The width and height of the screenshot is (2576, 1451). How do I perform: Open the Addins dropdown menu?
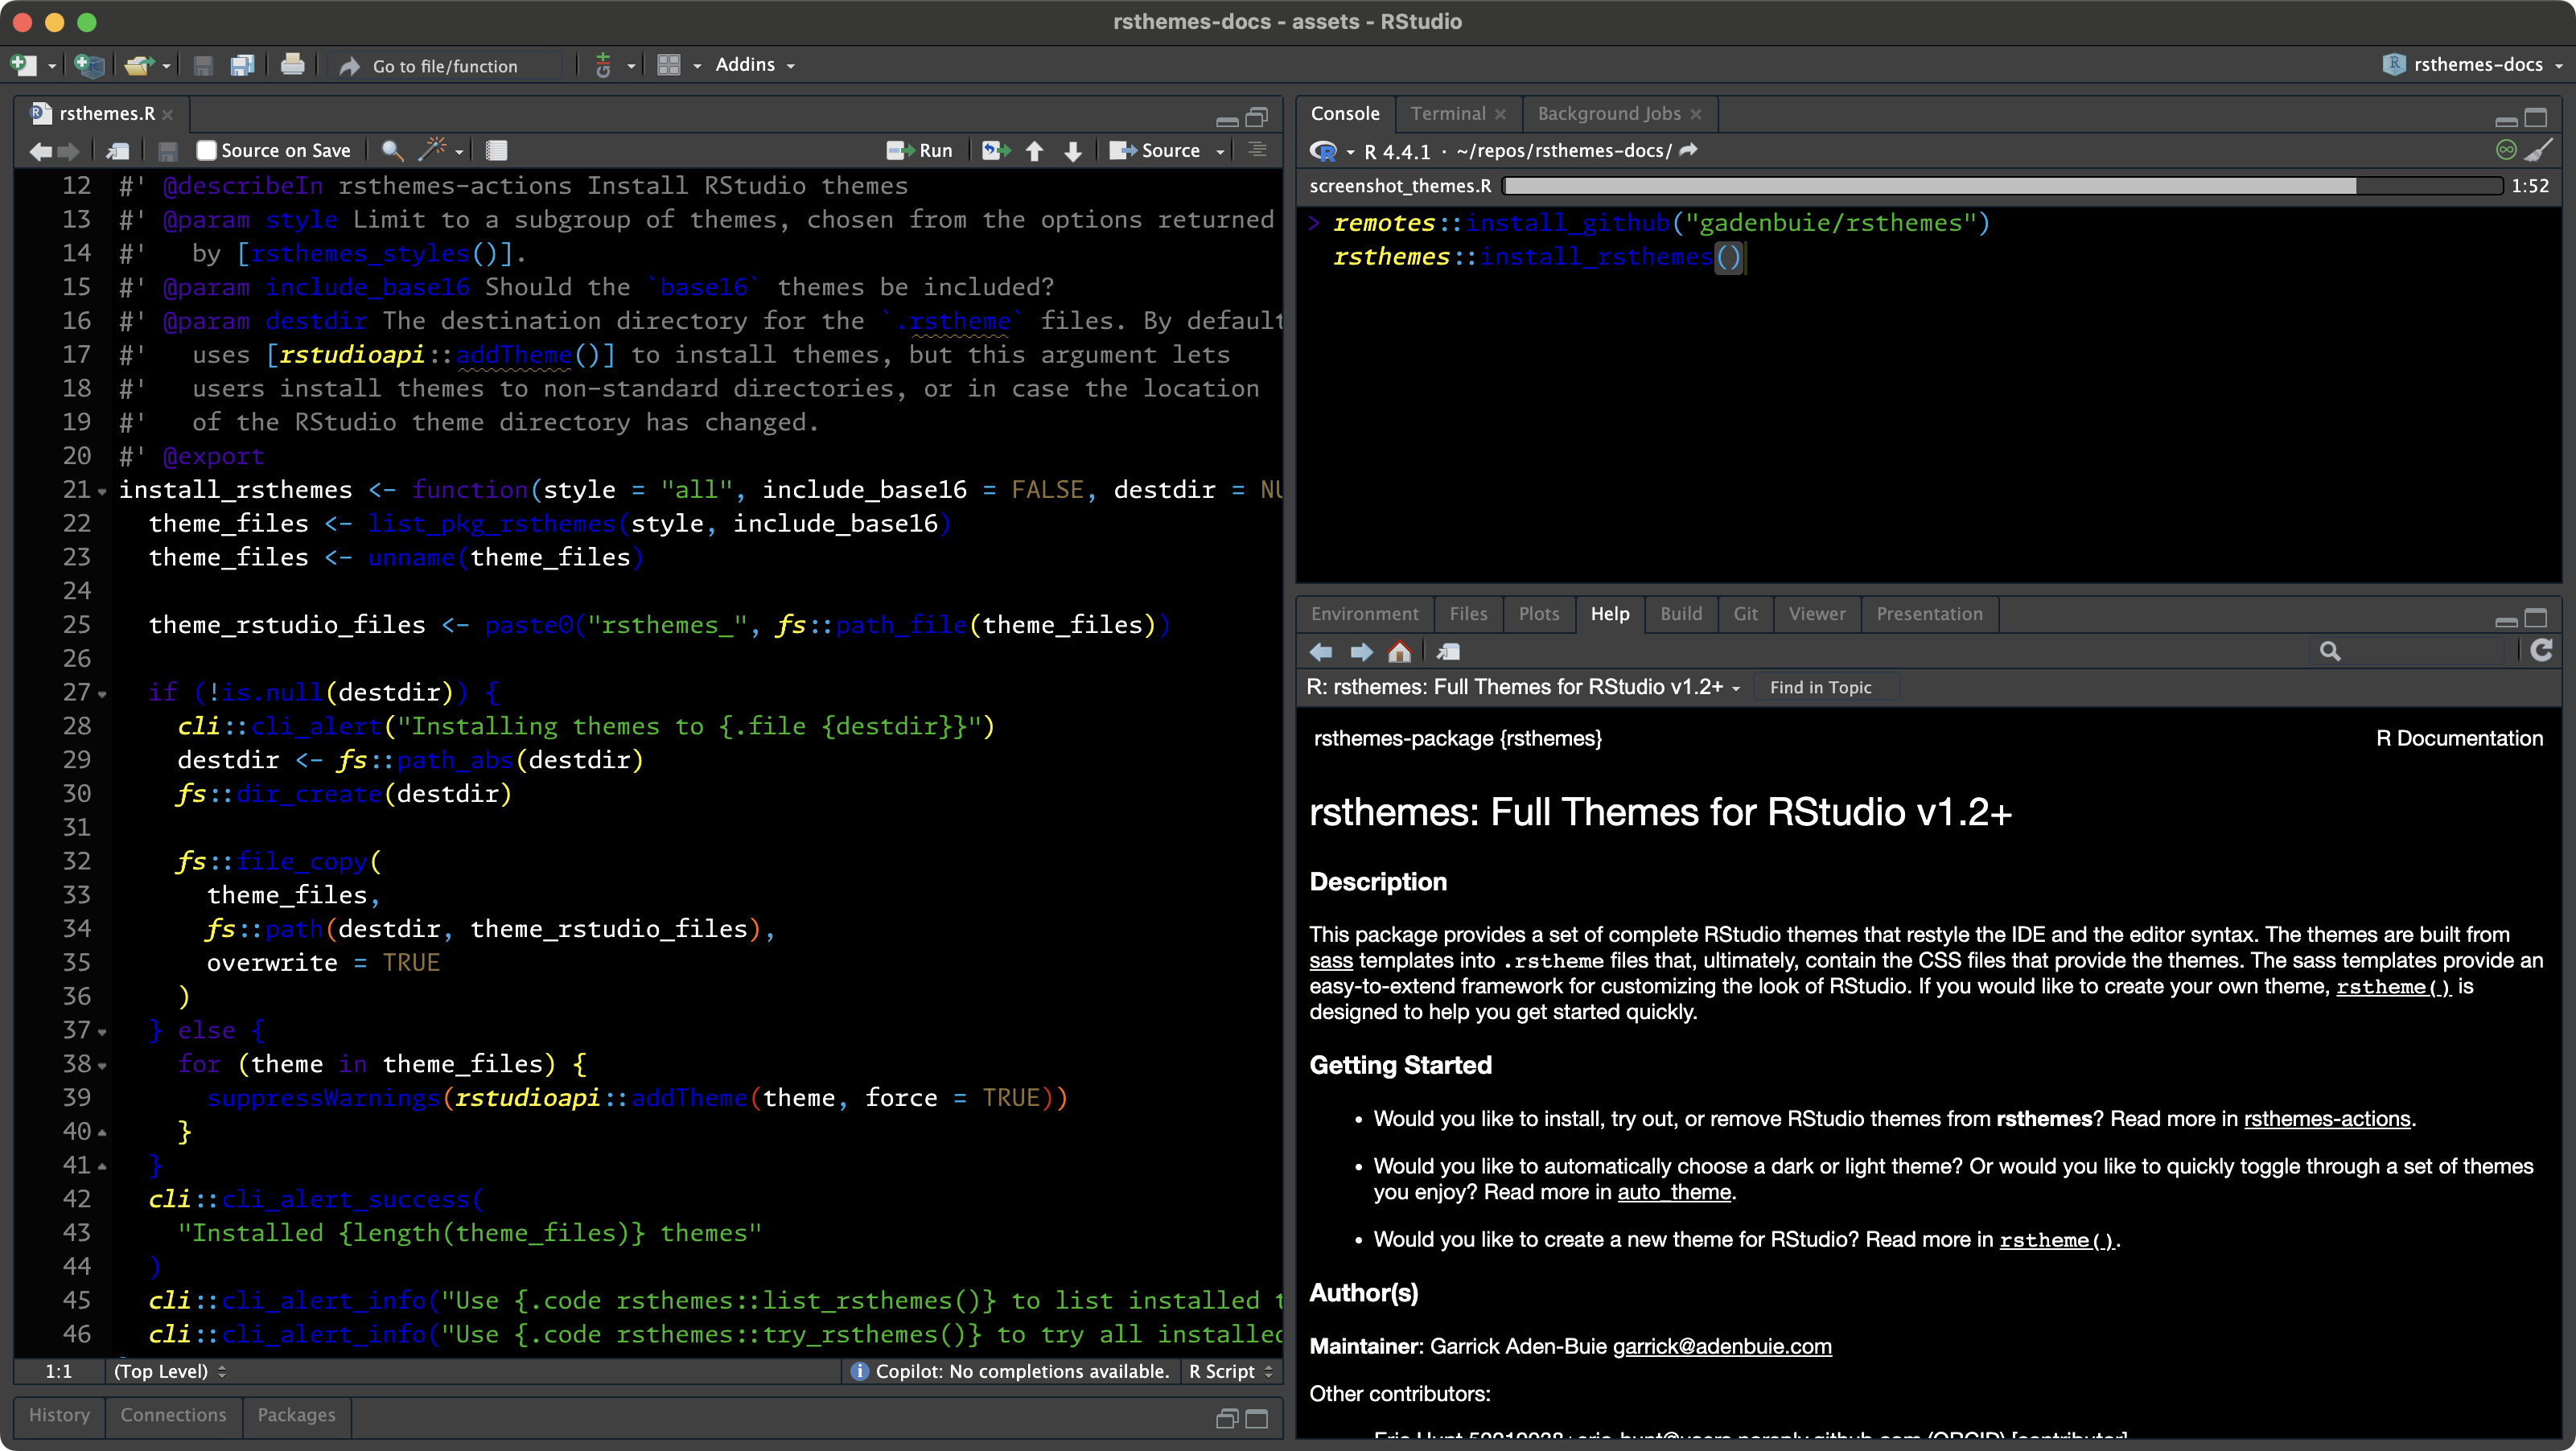[755, 65]
